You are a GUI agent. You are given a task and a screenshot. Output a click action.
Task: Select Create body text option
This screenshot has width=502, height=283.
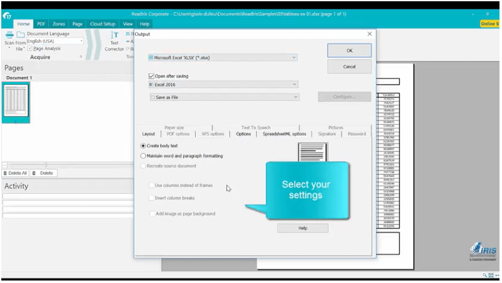(x=143, y=146)
